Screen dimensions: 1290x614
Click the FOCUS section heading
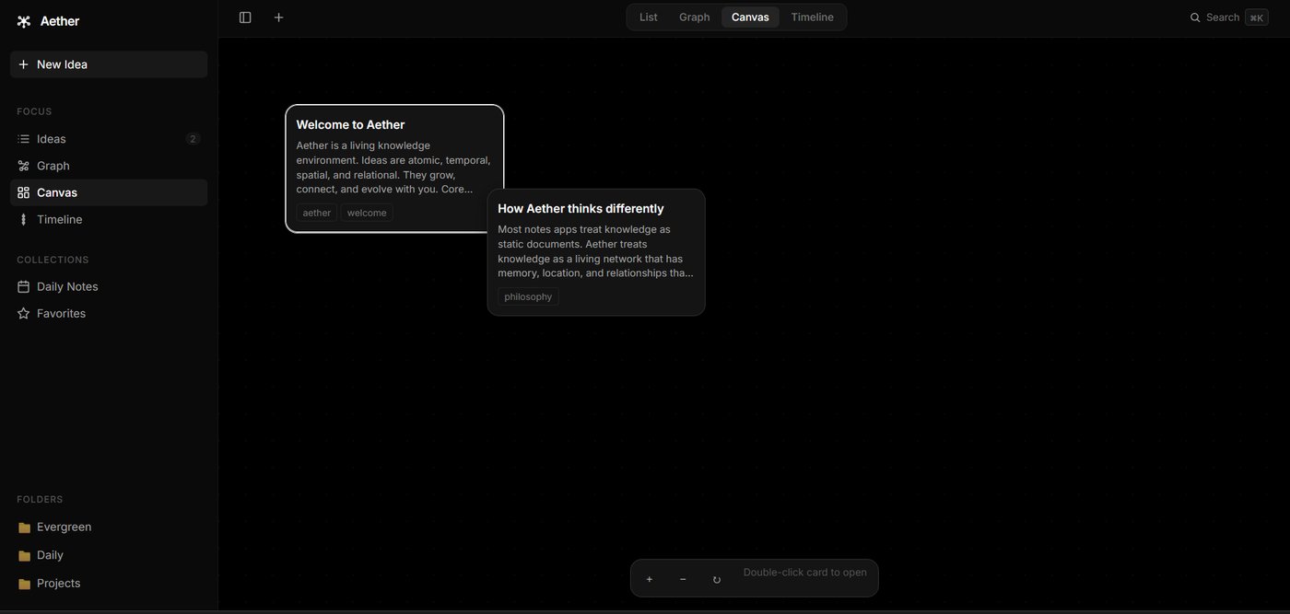(x=34, y=111)
